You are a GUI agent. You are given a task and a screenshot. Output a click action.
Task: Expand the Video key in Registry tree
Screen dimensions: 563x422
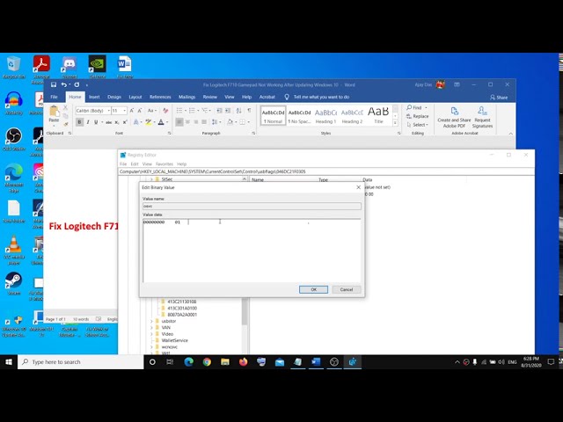[x=152, y=334]
